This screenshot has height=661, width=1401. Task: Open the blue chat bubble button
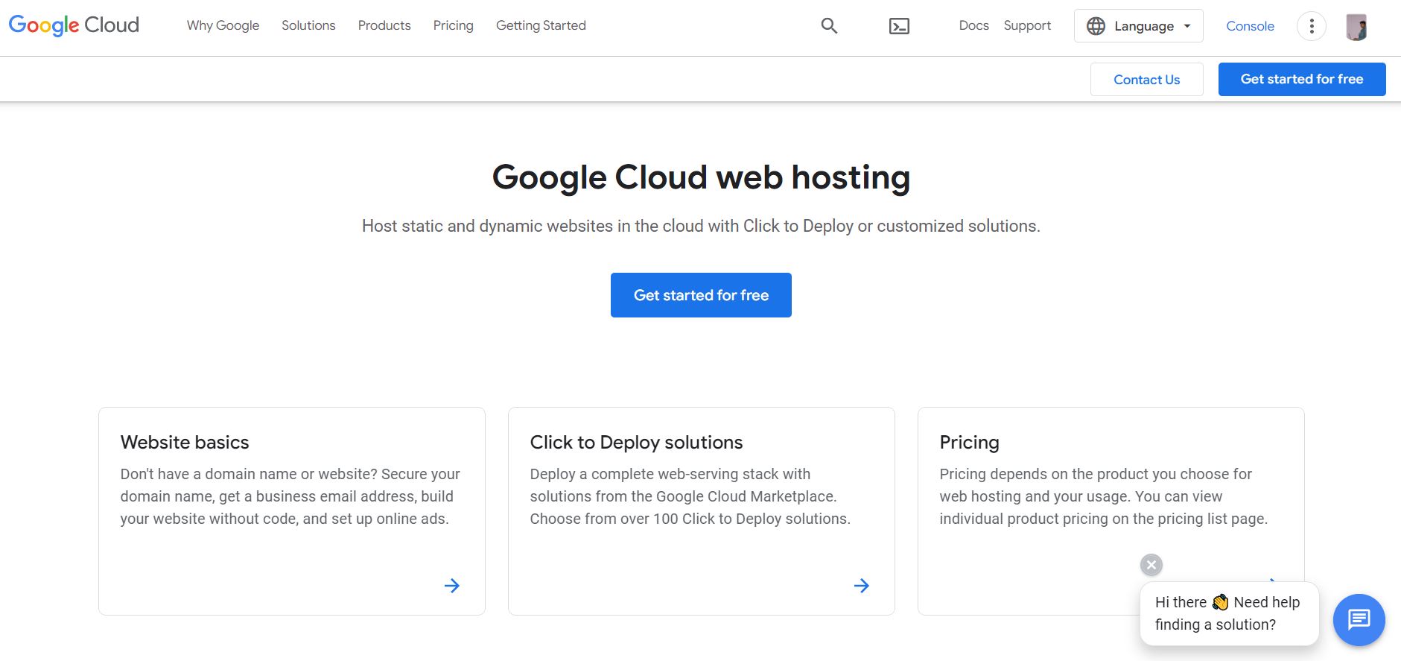[1359, 619]
